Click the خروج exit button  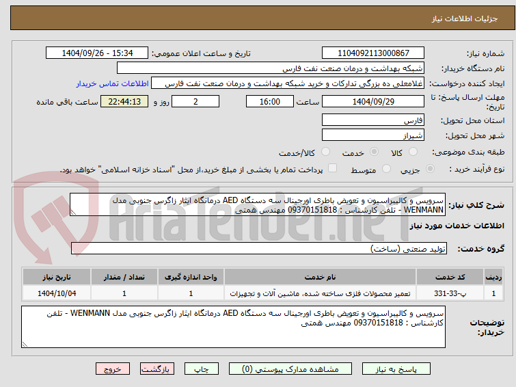pos(113,369)
